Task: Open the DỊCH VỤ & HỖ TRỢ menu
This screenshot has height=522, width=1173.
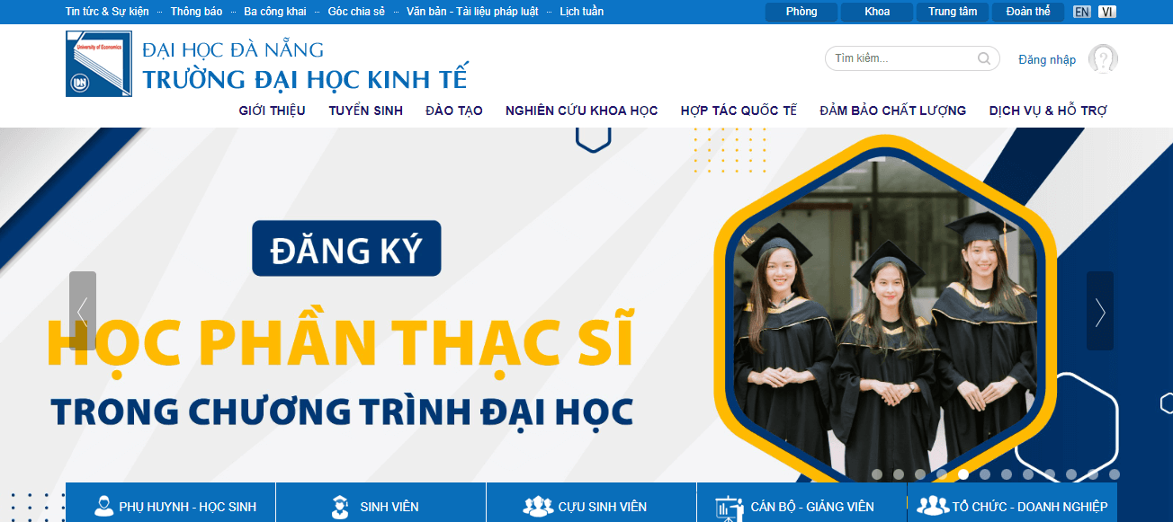Action: point(1049,110)
